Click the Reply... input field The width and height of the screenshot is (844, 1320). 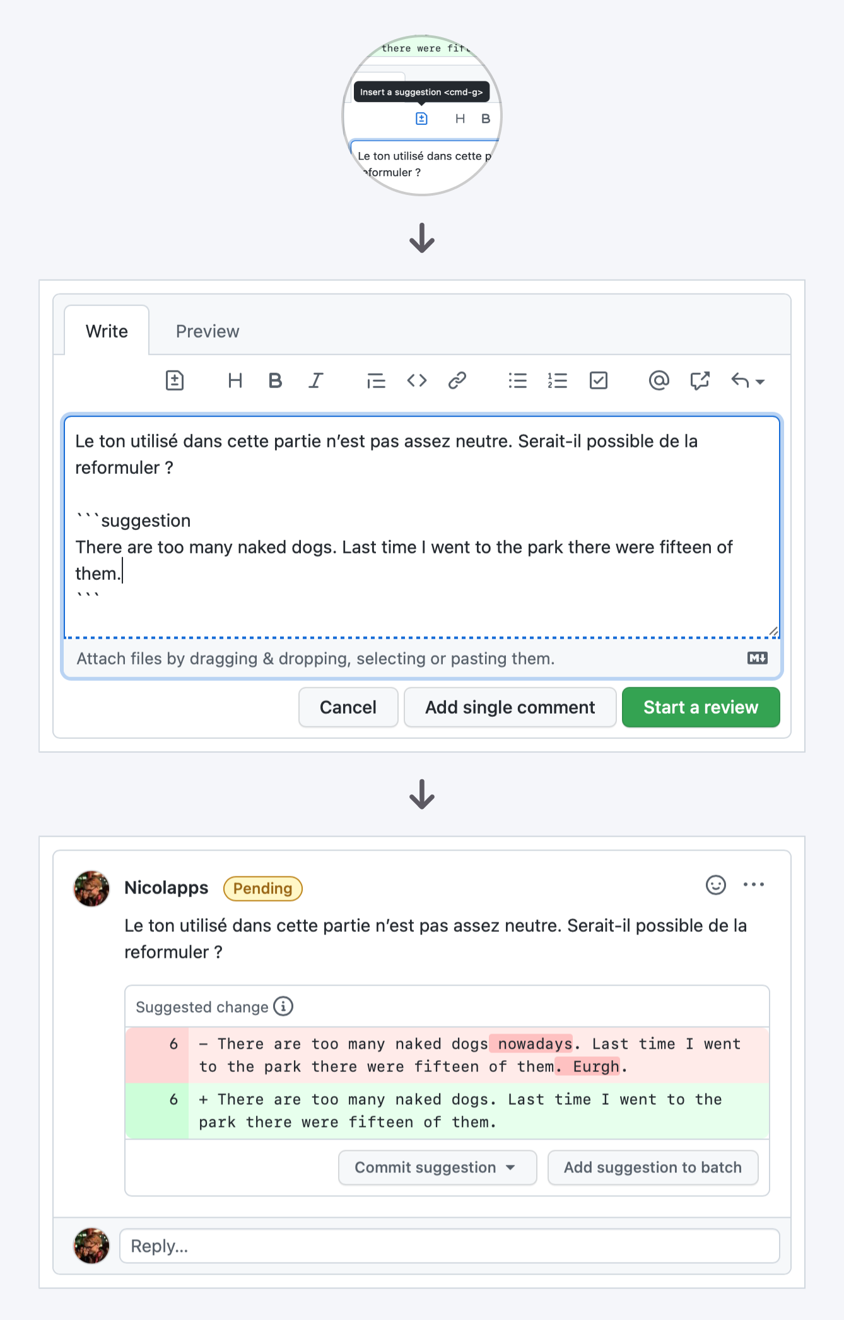(450, 1246)
